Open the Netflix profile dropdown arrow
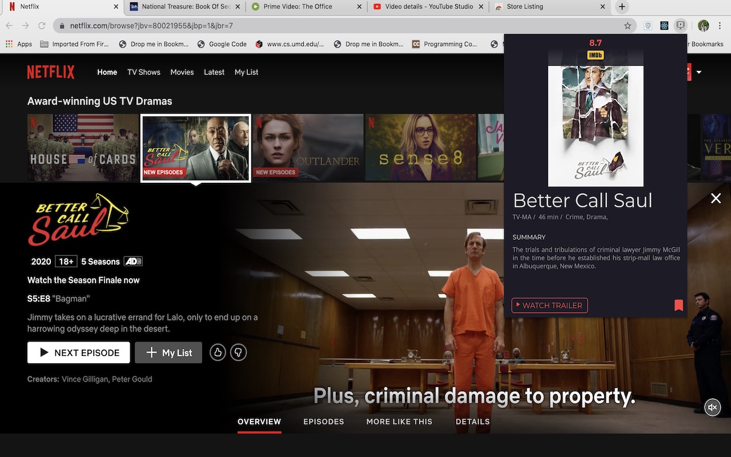 click(x=698, y=72)
